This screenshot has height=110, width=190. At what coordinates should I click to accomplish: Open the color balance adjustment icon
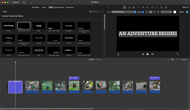[129, 7]
